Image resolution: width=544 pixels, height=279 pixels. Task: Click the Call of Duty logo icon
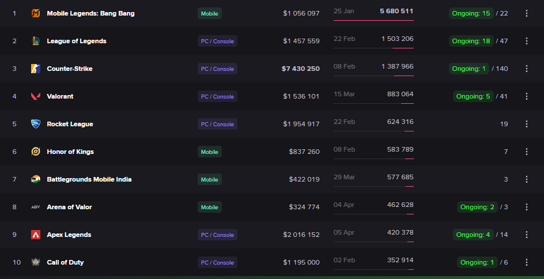click(x=35, y=262)
